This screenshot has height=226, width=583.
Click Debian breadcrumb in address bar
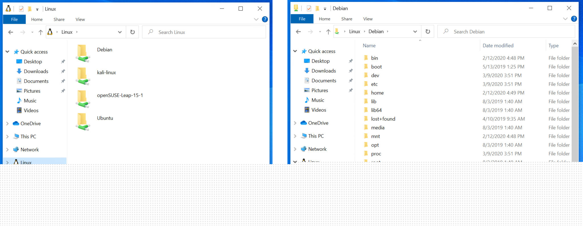[x=376, y=31]
